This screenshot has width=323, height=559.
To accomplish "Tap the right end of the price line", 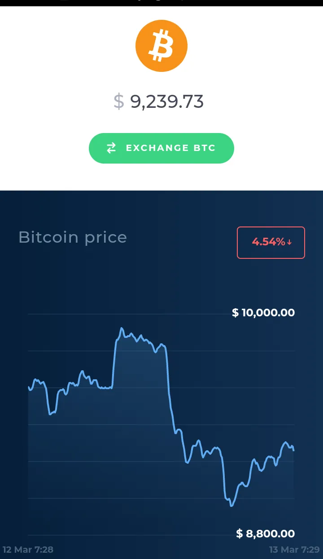I will 293,449.
